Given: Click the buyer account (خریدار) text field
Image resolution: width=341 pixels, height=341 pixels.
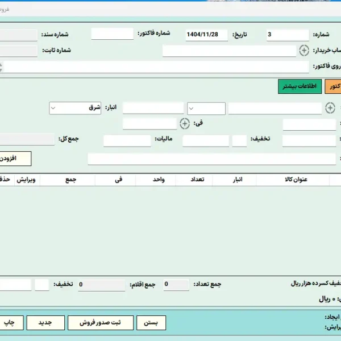Looking at the screenshot, I should coord(229,51).
